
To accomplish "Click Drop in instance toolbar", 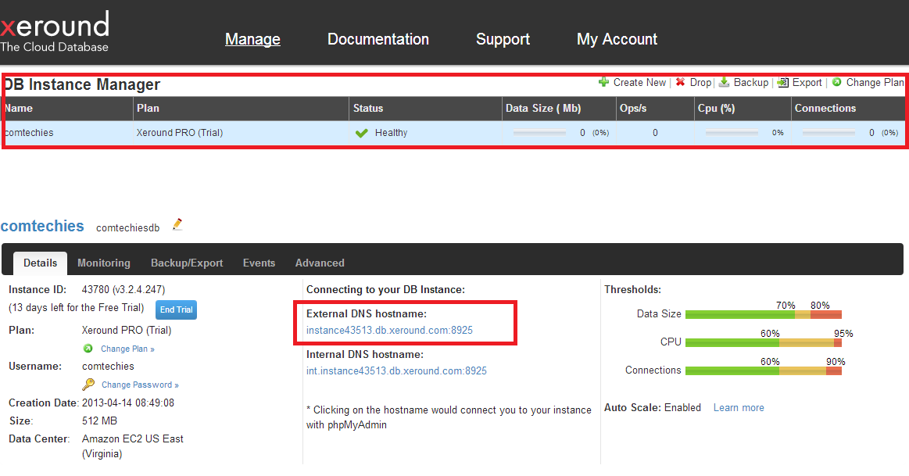I will click(700, 82).
